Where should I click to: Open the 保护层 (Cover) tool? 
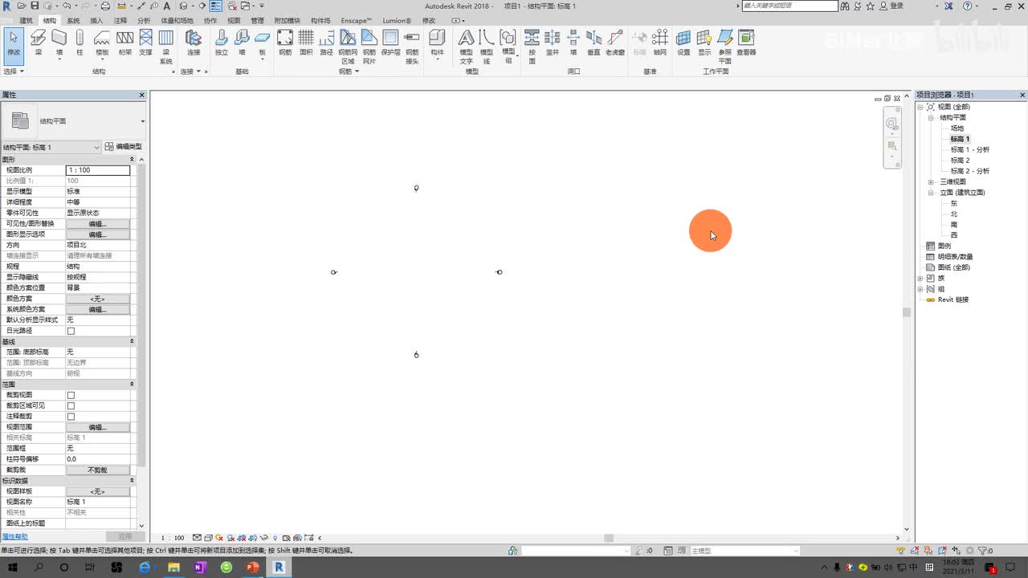390,43
